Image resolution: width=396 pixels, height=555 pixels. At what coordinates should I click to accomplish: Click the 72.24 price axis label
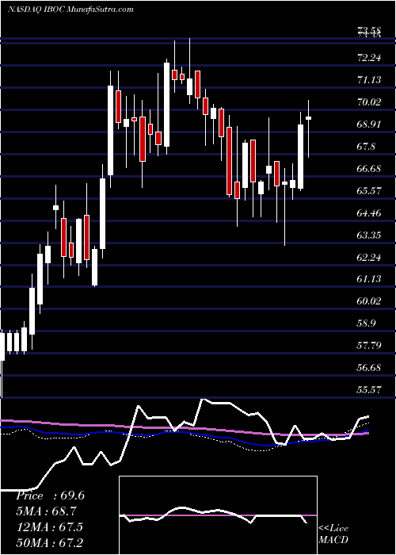pyautogui.click(x=369, y=58)
